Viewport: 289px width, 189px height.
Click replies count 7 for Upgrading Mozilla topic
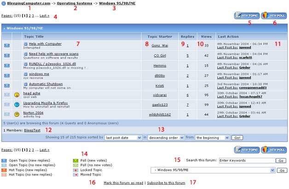[187, 105]
